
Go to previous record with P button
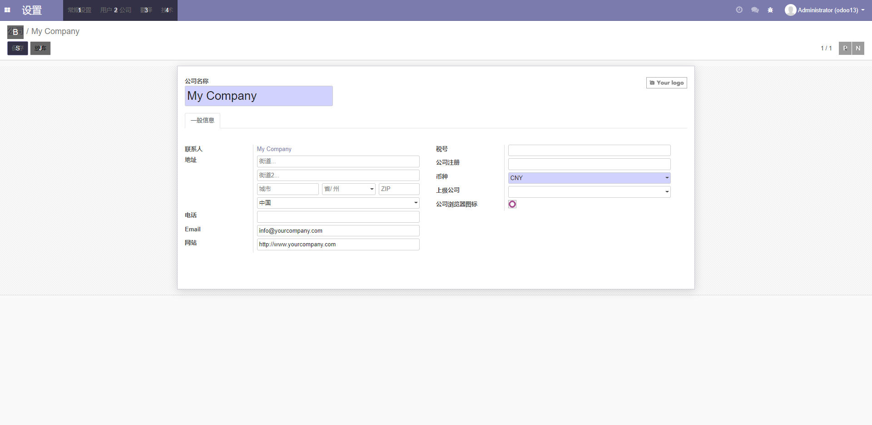point(845,48)
